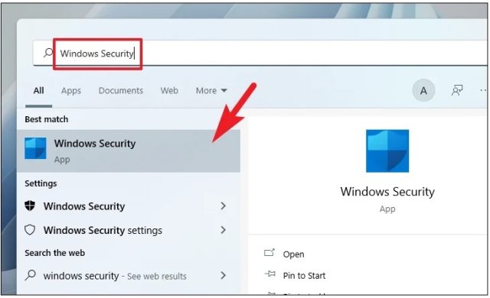Click the Open icon in preview pane
The height and width of the screenshot is (298, 490).
click(269, 253)
